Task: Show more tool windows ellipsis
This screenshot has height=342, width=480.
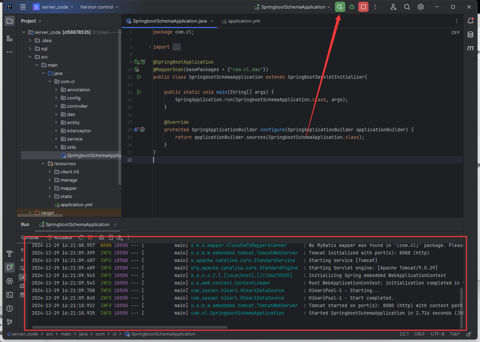Action: pyautogui.click(x=10, y=52)
